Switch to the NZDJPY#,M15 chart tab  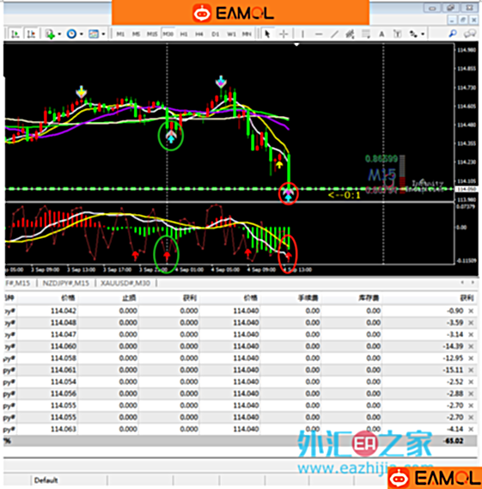(66, 283)
